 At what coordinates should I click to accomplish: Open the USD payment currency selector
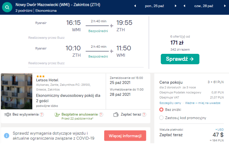[x=220, y=129]
